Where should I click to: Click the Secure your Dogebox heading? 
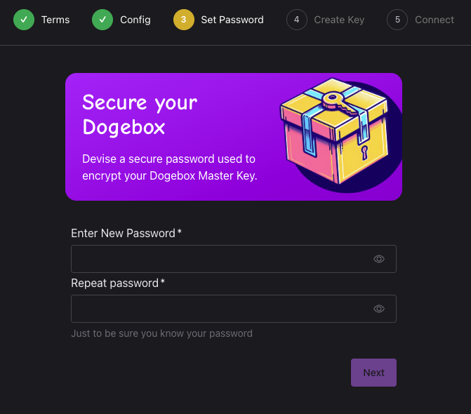pyautogui.click(x=140, y=115)
